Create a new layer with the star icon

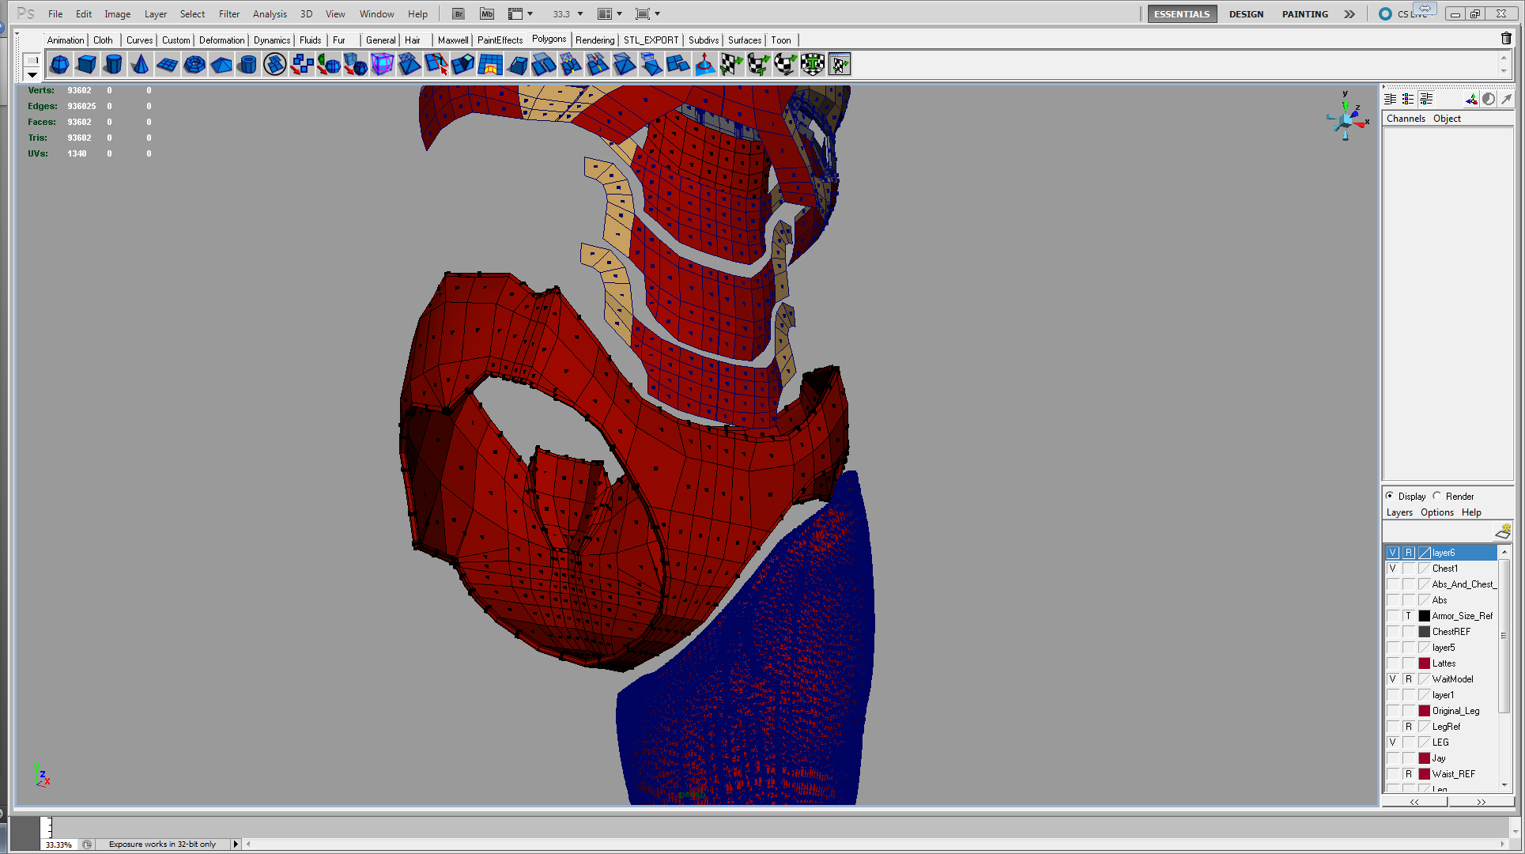click(x=1503, y=531)
